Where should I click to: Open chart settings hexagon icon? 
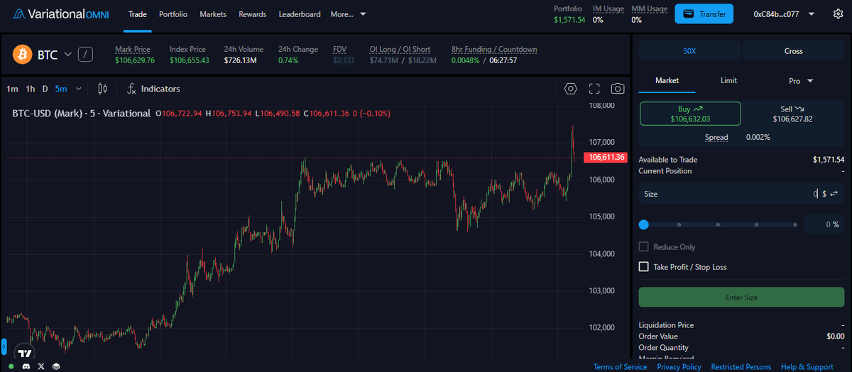click(571, 89)
